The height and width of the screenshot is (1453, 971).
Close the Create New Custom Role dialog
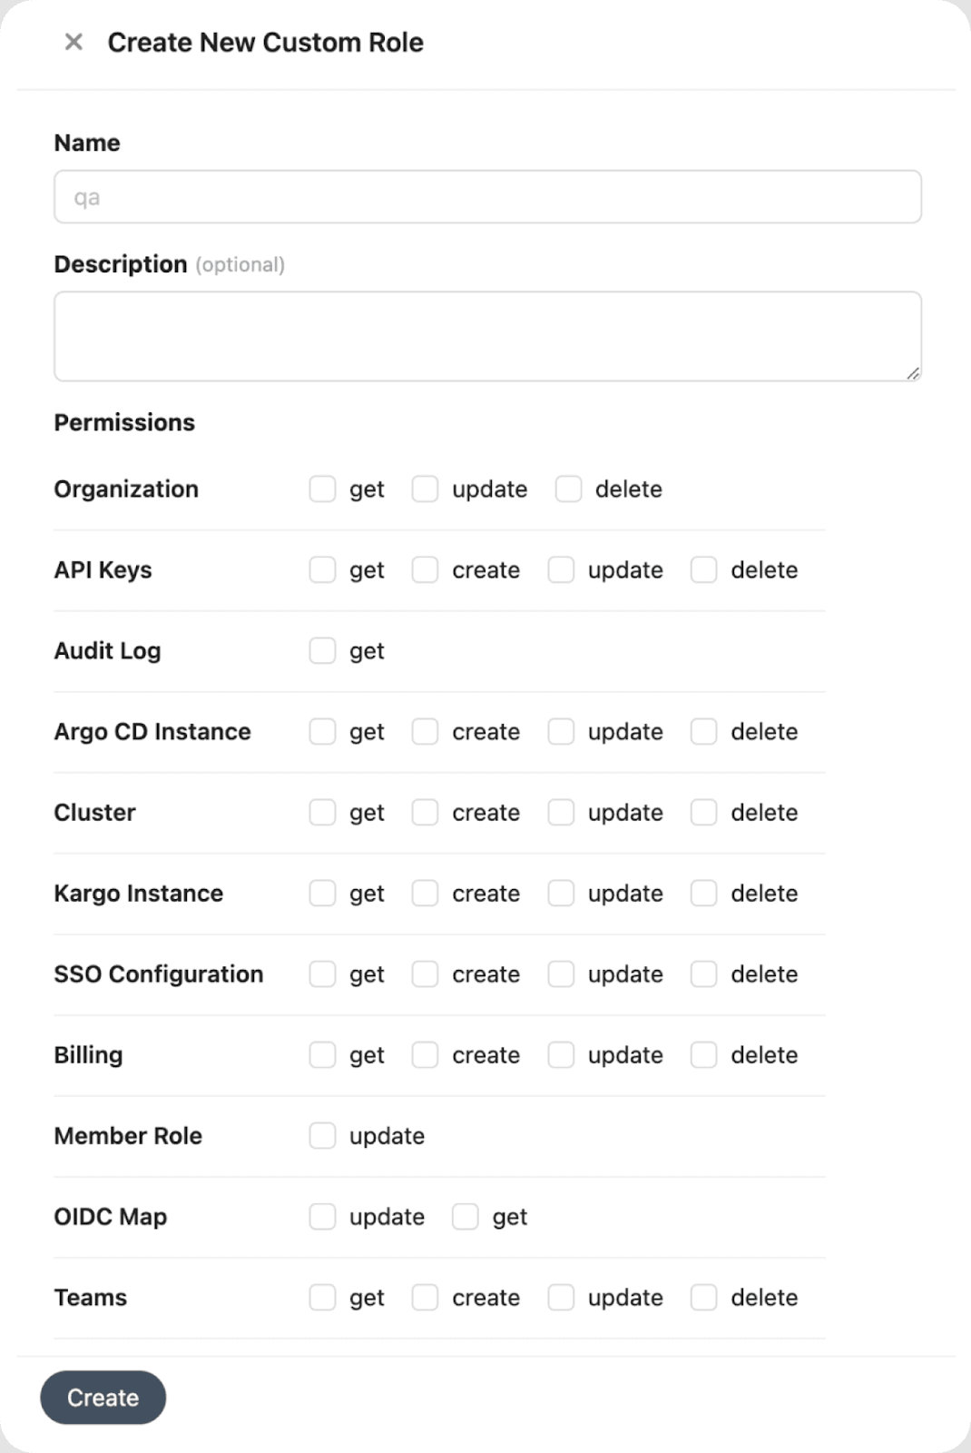click(x=73, y=42)
